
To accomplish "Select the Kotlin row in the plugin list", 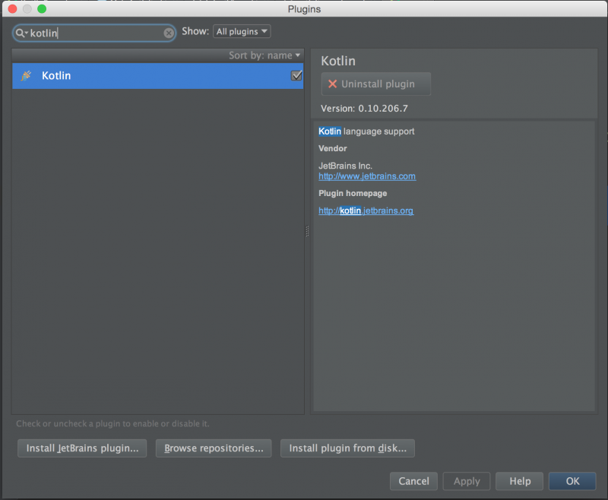I will click(x=157, y=75).
